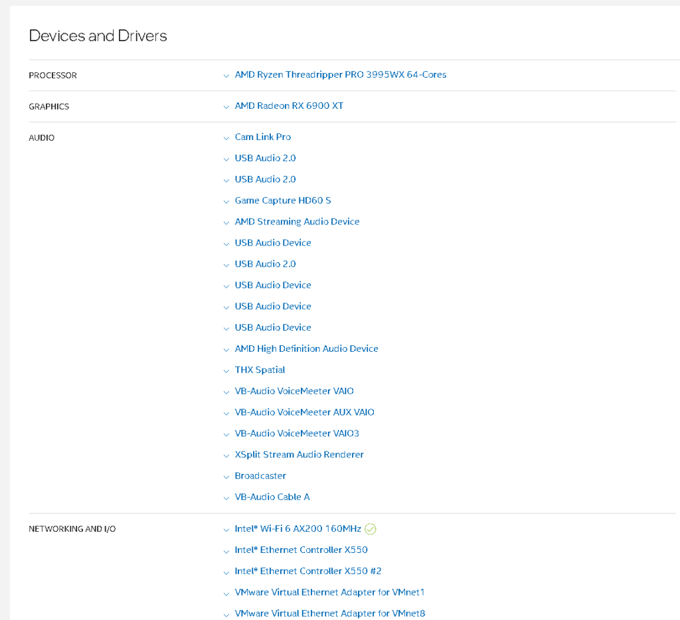Image resolution: width=680 pixels, height=620 pixels.
Task: Expand the chevron next to AMD Ryzen Threadripper PRO
Action: pos(226,76)
